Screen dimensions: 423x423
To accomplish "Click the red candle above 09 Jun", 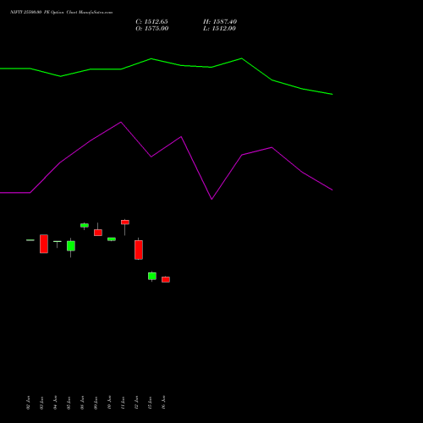I will 98,233.
